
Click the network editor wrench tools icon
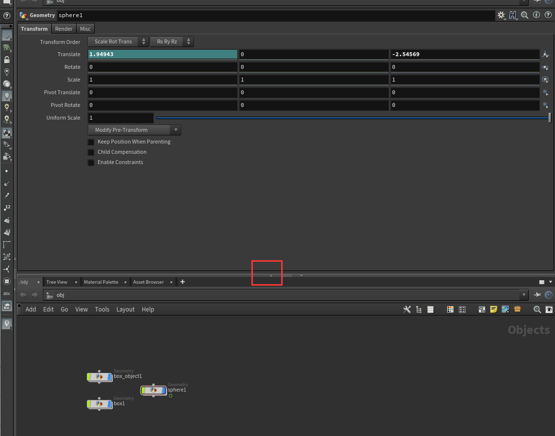coord(407,310)
